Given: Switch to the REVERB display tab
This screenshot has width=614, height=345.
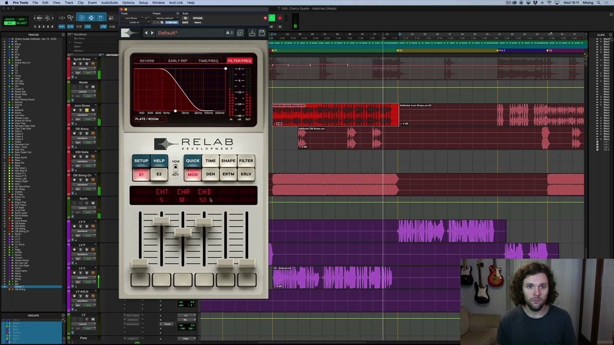Looking at the screenshot, I should click(147, 61).
